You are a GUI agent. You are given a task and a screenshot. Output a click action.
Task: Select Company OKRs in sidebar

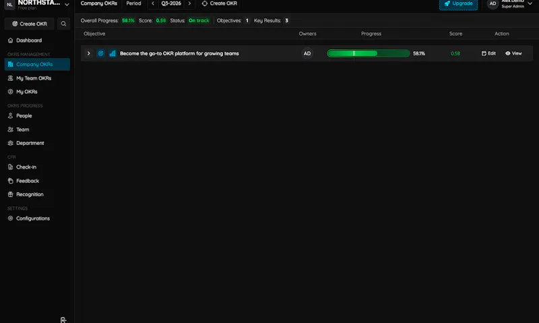point(37,64)
